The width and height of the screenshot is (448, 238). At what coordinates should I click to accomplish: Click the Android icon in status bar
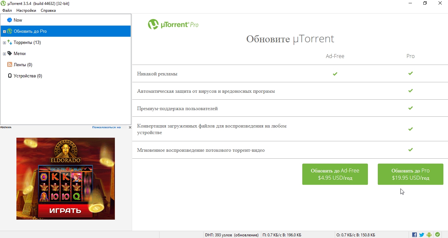(x=429, y=235)
